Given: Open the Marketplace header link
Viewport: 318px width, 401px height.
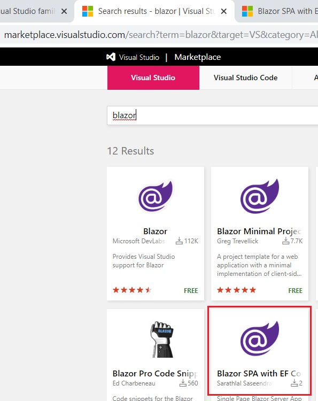Looking at the screenshot, I should click(197, 57).
